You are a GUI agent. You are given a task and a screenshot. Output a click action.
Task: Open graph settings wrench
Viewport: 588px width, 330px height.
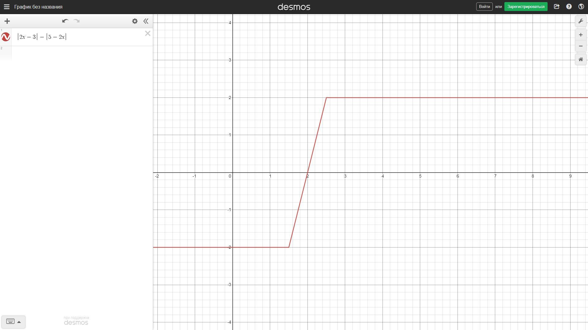[580, 21]
